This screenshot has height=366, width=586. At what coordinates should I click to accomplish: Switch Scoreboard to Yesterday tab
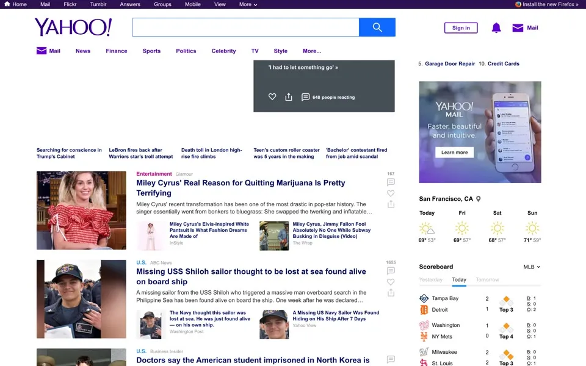[x=430, y=280]
